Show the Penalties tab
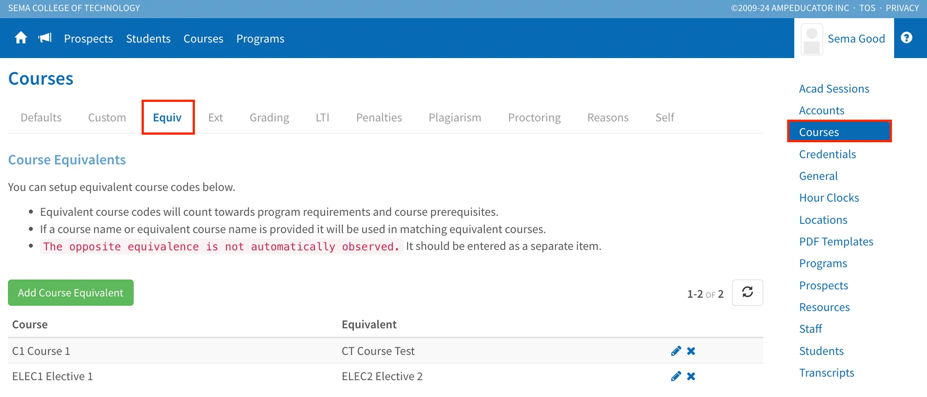927x397 pixels. coord(379,117)
